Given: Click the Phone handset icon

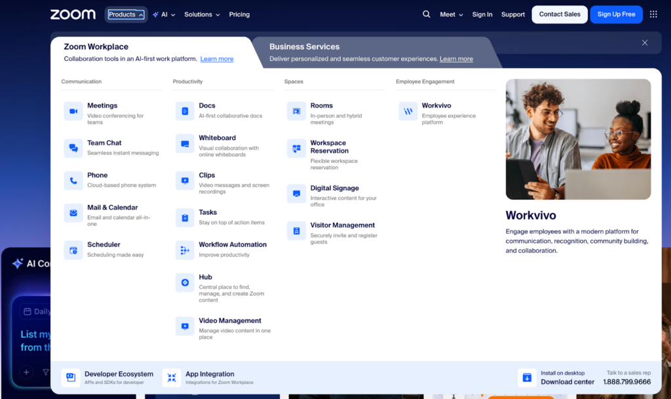Looking at the screenshot, I should 73,180.
